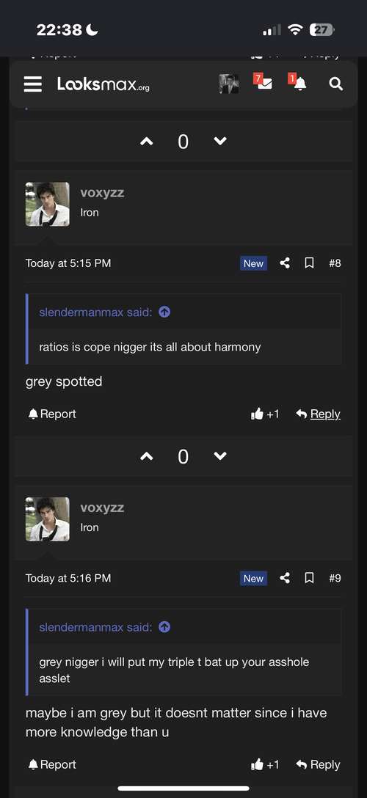Downvote the post above the #9 post
Screen dimensions: 367x798
(x=220, y=456)
